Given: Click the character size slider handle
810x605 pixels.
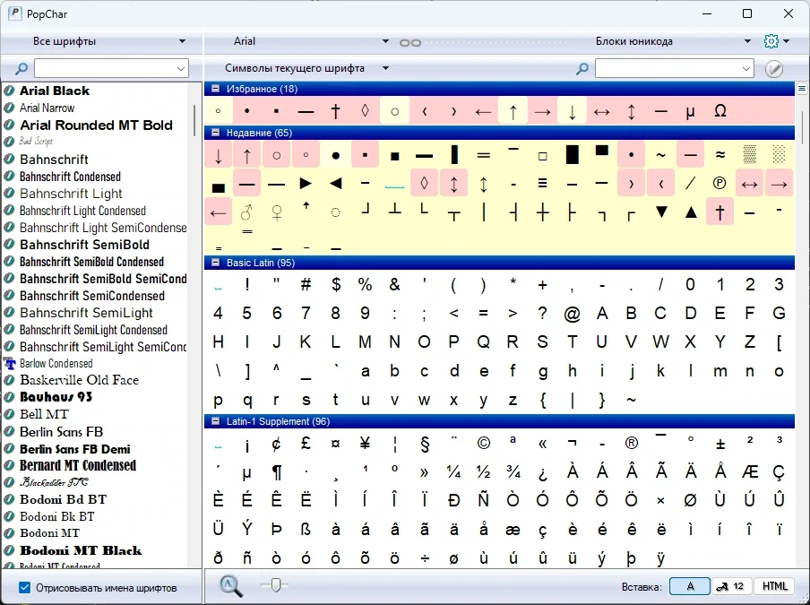Looking at the screenshot, I should (x=276, y=585).
